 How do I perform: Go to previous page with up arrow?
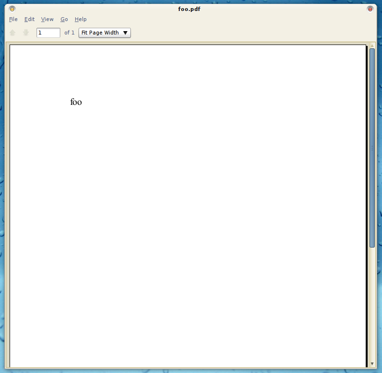[x=12, y=33]
